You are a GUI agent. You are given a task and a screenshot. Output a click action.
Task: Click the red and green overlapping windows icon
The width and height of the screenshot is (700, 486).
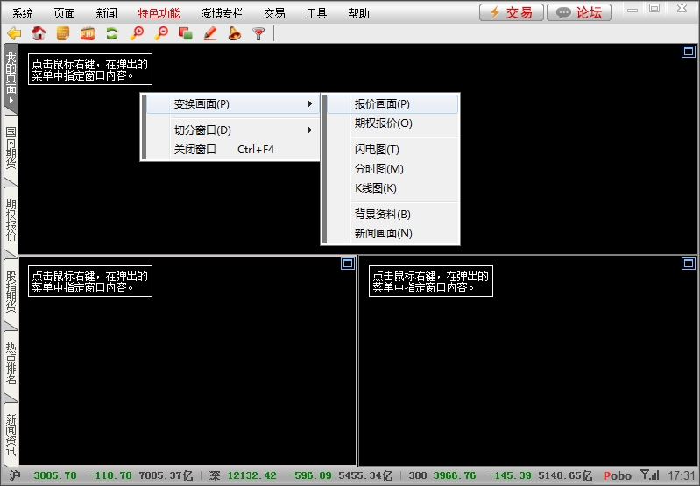(x=185, y=33)
